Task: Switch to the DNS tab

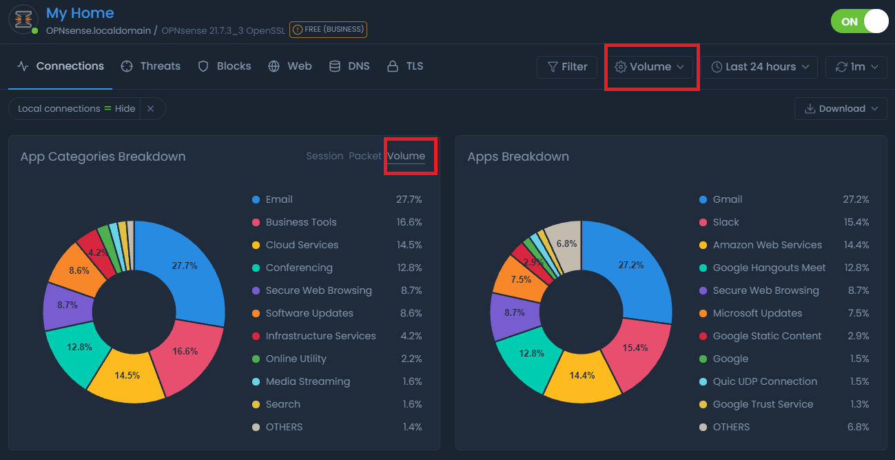Action: coord(349,66)
